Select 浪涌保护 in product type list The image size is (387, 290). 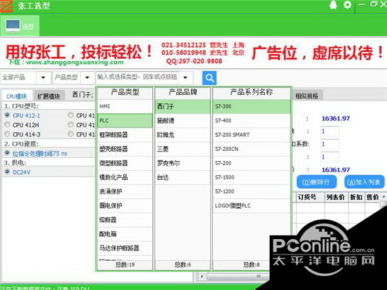coord(125,191)
